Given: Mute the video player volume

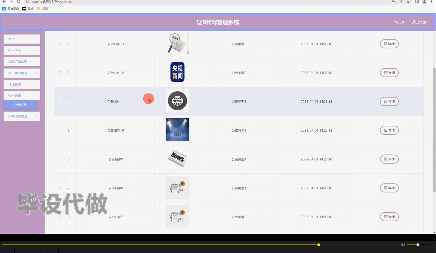Looking at the screenshot, I should click(402, 245).
